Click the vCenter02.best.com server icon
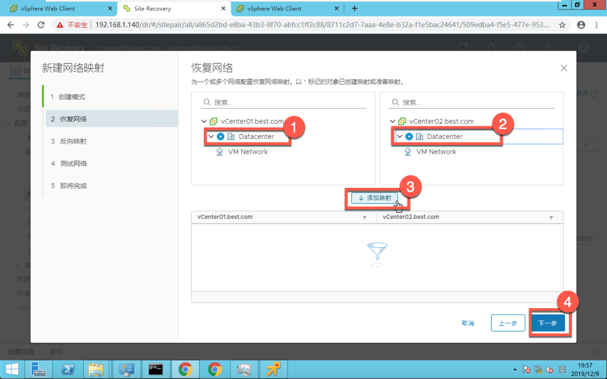 [402, 121]
